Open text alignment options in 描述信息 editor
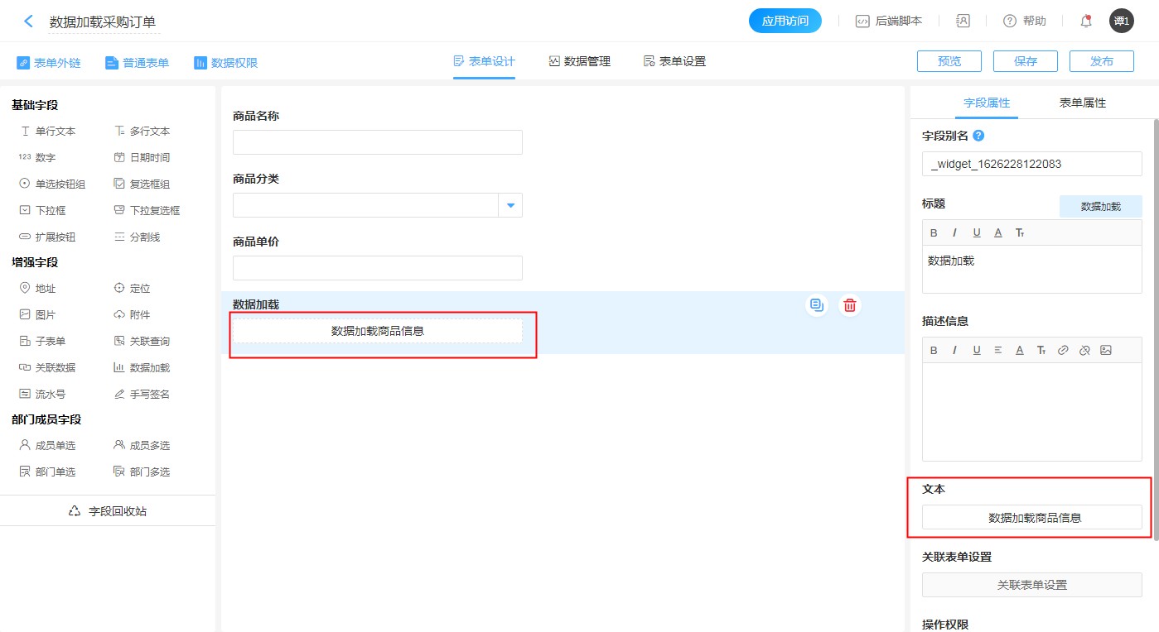This screenshot has width=1159, height=632. click(x=998, y=351)
